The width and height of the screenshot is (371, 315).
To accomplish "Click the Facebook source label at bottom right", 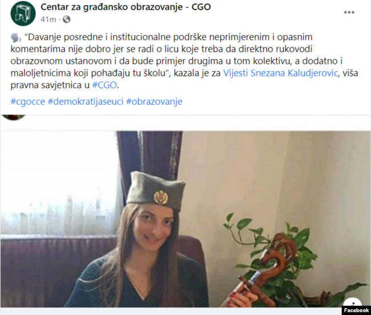I will click(356, 310).
